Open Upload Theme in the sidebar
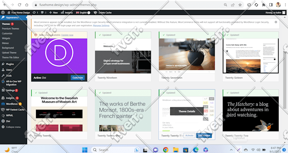Screen dimensions: 288x153 pos(9,52)
